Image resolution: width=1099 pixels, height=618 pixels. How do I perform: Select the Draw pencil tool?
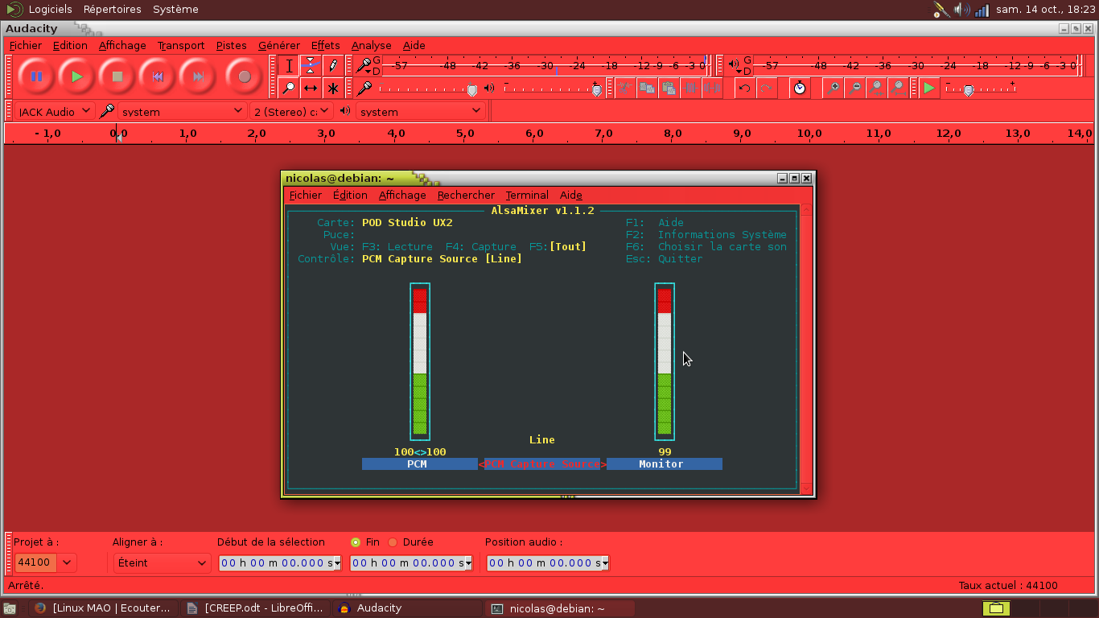click(332, 66)
